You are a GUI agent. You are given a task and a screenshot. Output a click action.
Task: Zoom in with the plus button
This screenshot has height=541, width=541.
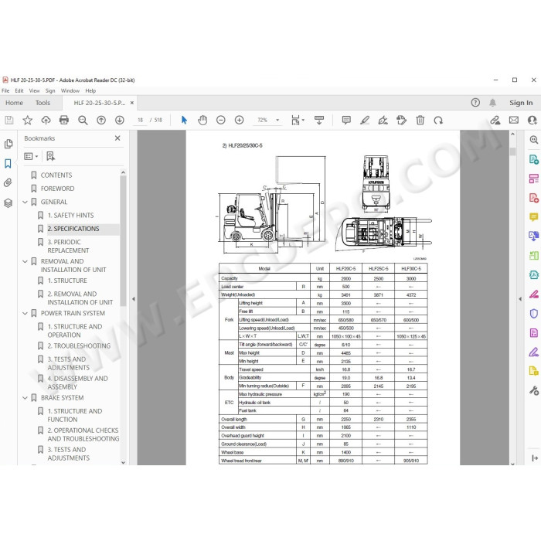point(239,120)
